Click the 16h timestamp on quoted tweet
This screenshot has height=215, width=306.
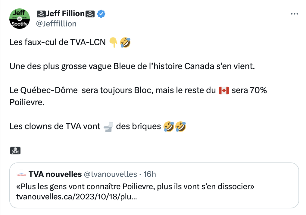pyautogui.click(x=150, y=174)
